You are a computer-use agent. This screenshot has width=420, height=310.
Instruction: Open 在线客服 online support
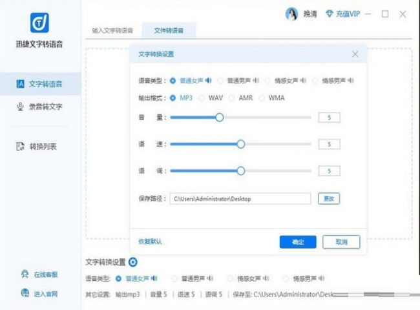[x=45, y=274]
